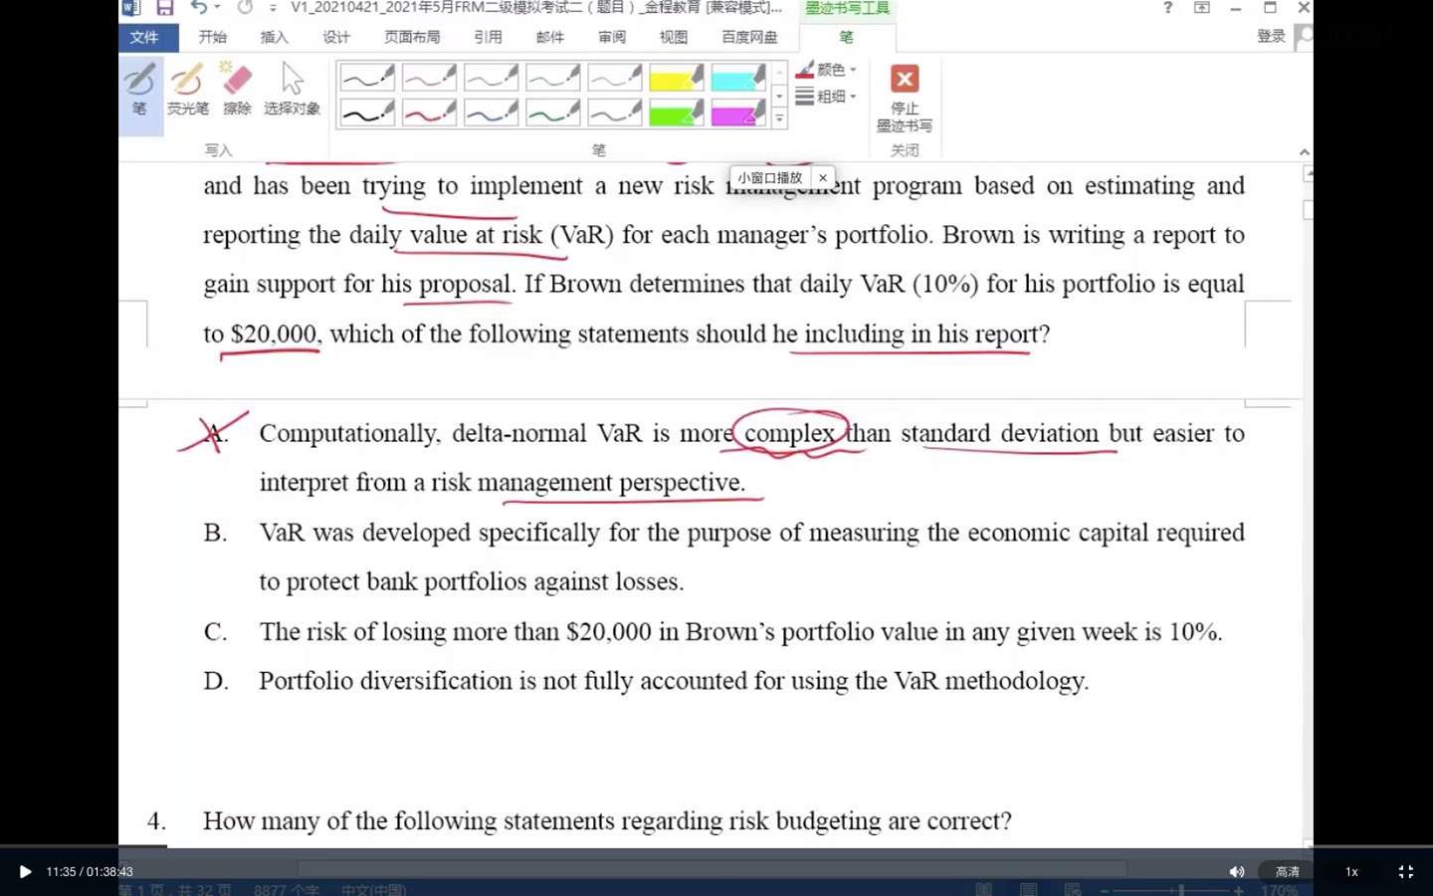Choose the 擦除 eraser tool
This screenshot has width=1433, height=896.
tap(237, 90)
